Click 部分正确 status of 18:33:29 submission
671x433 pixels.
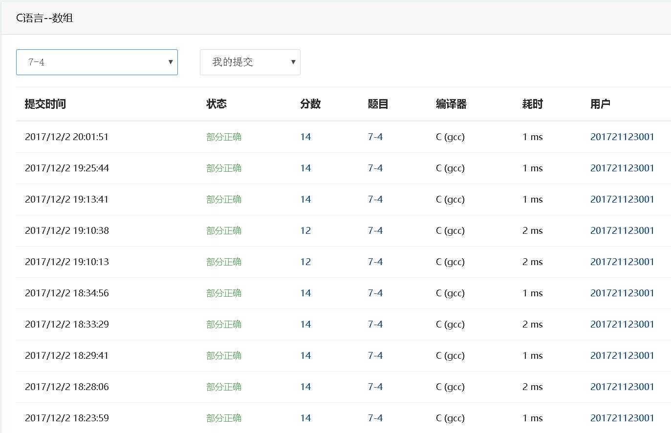(x=224, y=324)
